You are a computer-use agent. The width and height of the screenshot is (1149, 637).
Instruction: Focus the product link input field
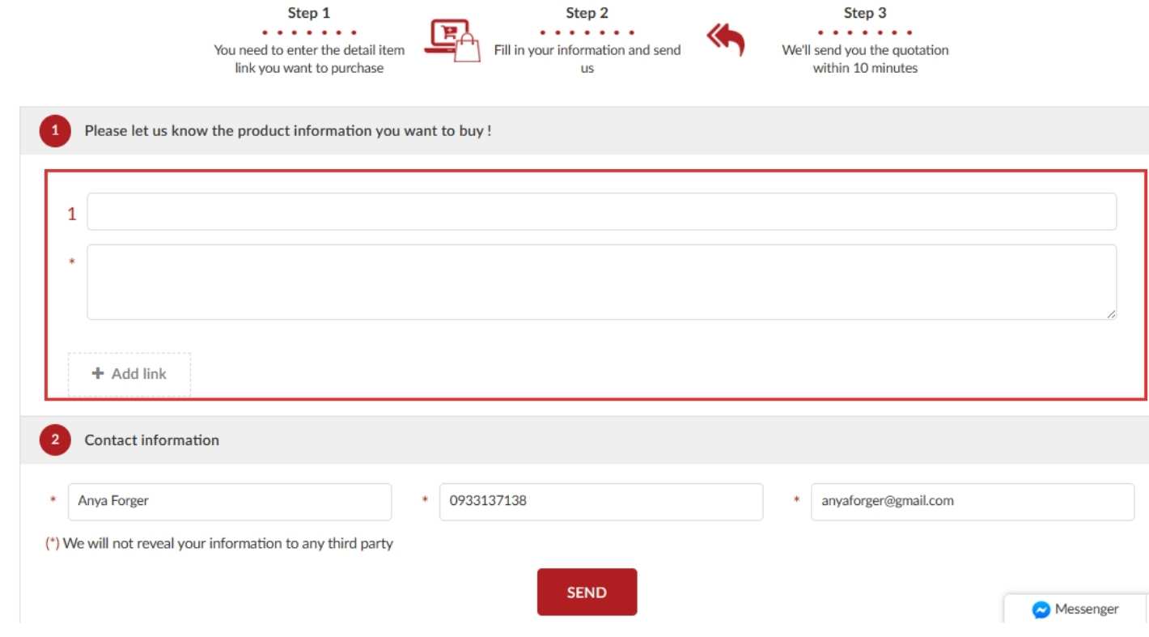point(601,212)
